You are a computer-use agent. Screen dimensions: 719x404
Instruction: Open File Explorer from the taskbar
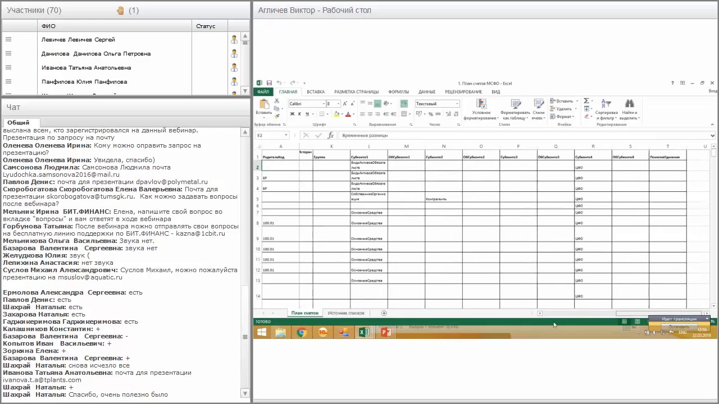click(281, 333)
